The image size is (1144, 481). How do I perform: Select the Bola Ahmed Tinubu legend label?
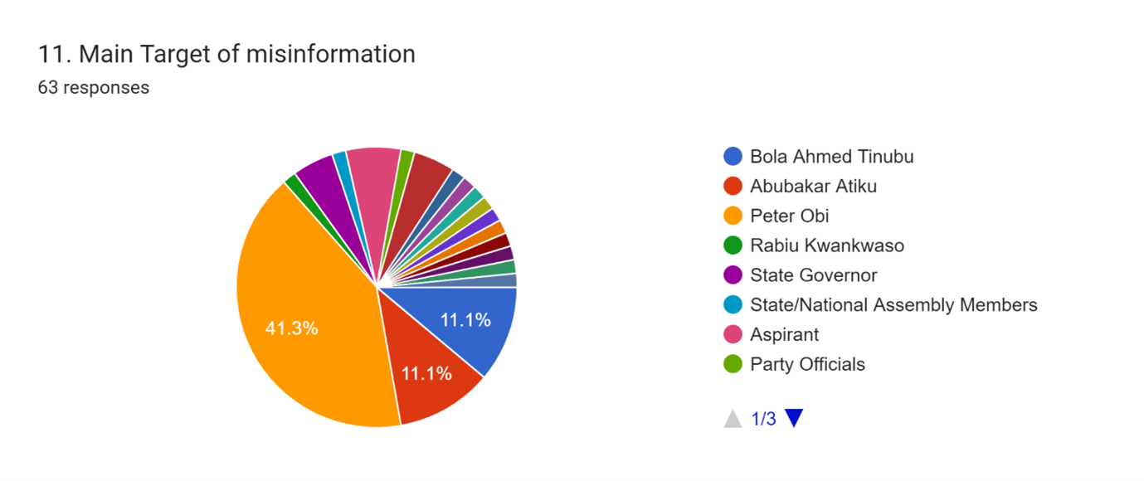click(x=831, y=157)
